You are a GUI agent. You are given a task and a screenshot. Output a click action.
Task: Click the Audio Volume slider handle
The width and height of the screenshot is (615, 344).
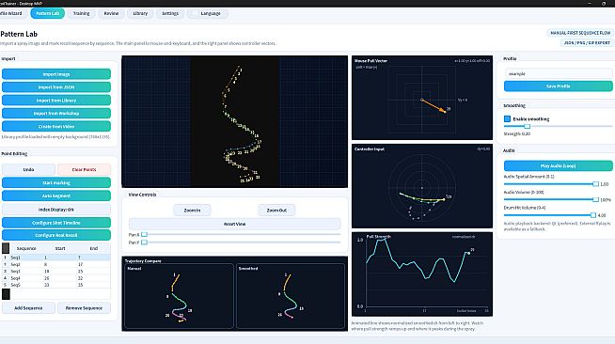[595, 199]
